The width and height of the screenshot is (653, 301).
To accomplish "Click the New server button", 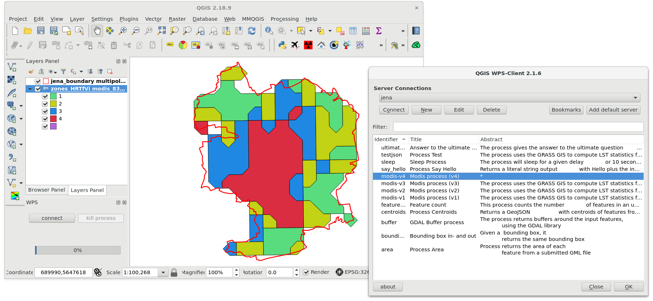I will pyautogui.click(x=426, y=110).
